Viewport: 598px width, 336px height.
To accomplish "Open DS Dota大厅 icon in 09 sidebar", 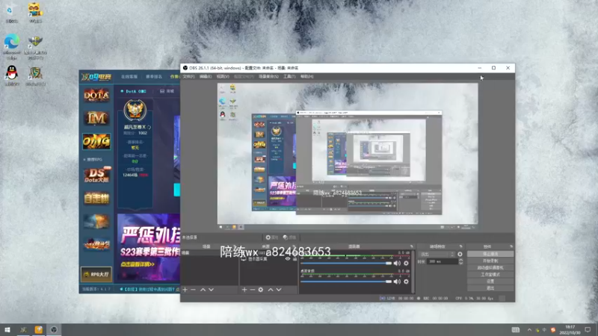I will (x=96, y=175).
